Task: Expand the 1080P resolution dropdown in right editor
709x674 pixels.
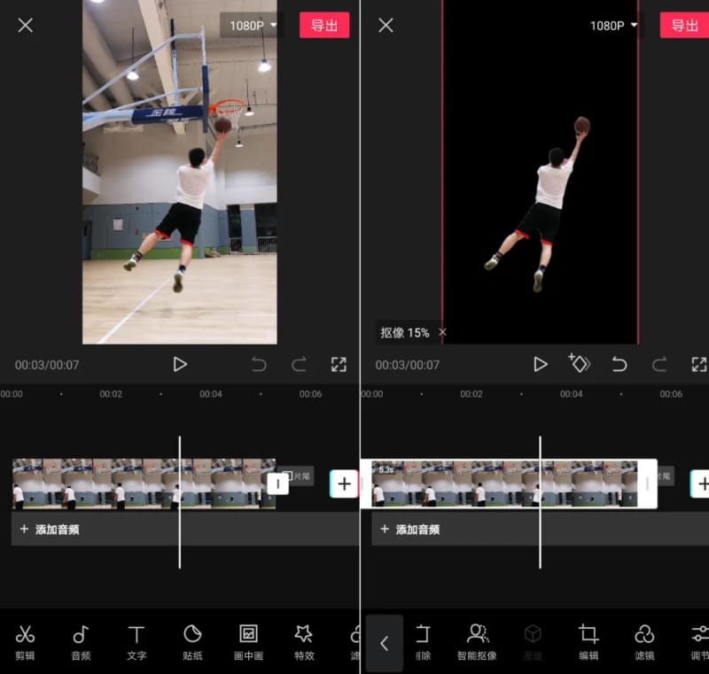Action: click(613, 26)
